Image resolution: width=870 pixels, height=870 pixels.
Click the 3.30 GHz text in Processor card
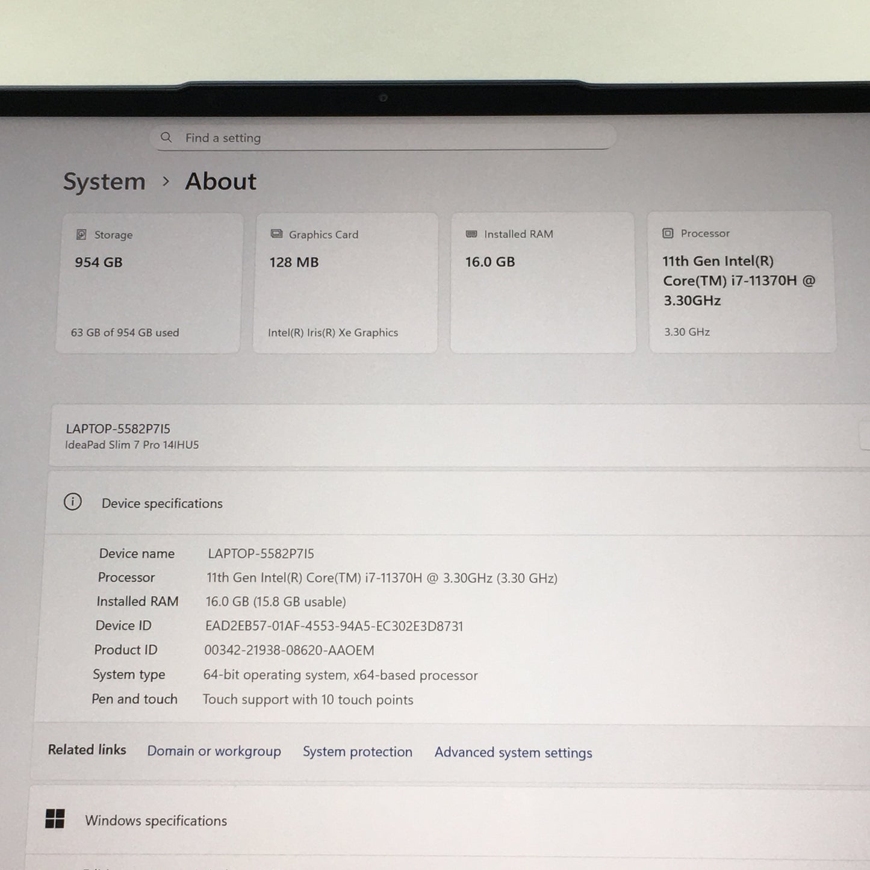(687, 332)
